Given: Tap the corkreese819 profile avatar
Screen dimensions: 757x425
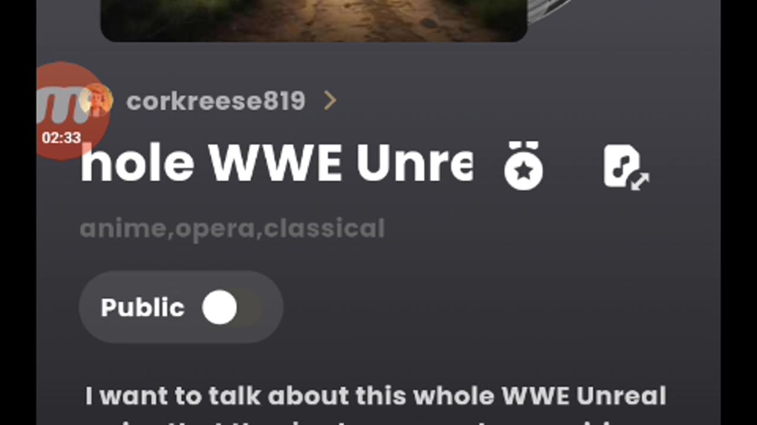Looking at the screenshot, I should coord(98,100).
